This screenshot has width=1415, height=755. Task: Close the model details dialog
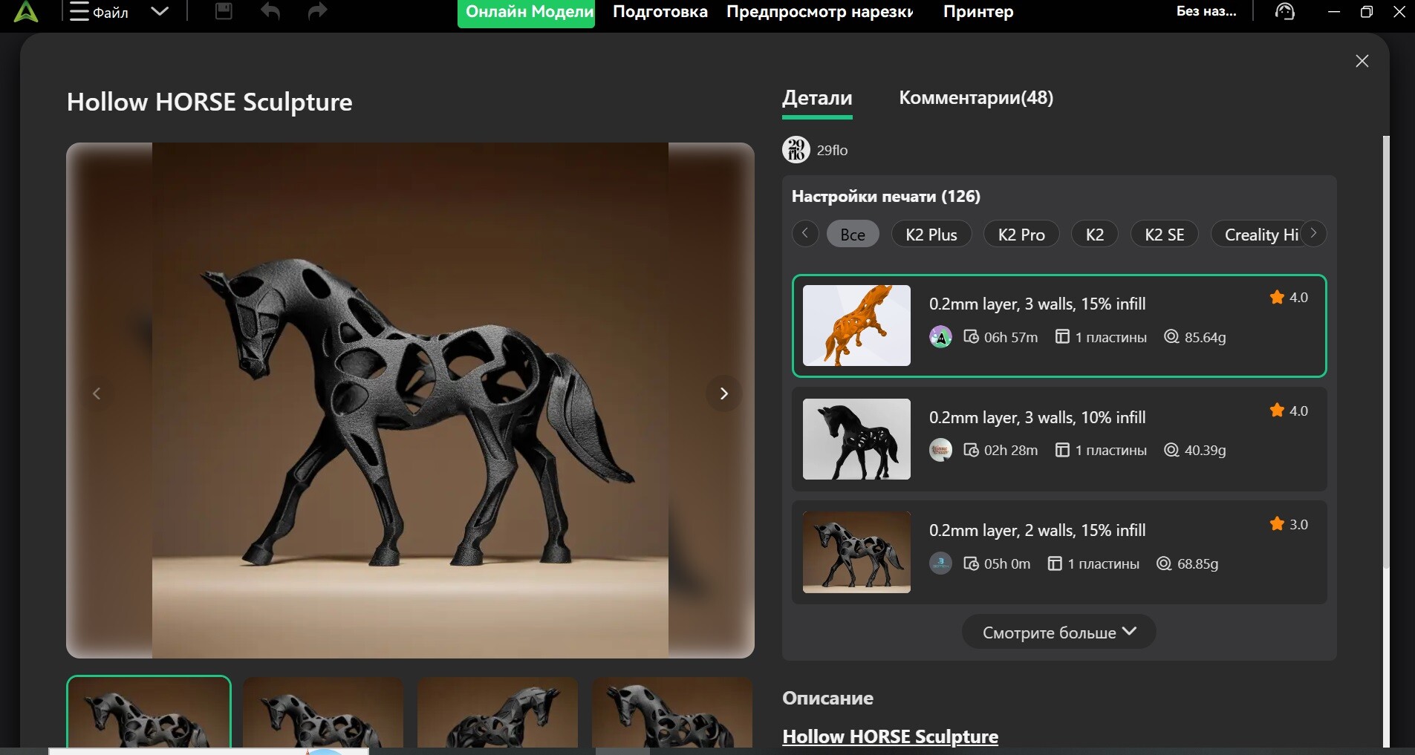pos(1362,61)
